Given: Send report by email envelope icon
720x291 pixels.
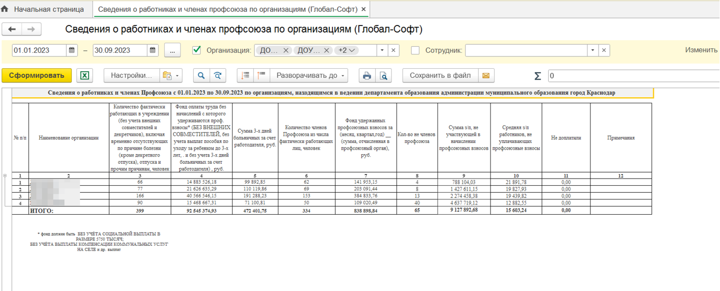Looking at the screenshot, I should (486, 75).
